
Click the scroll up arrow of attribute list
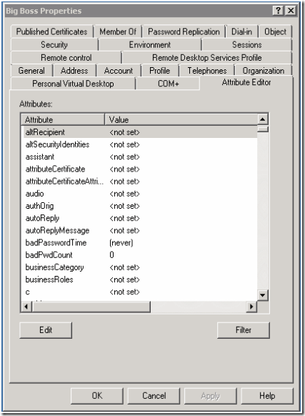263,119
